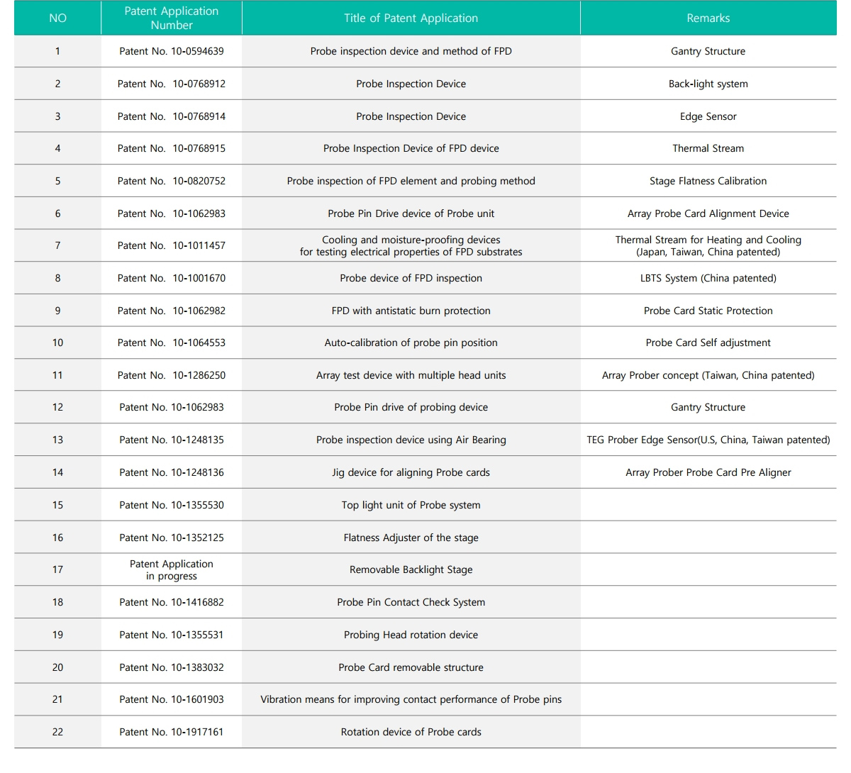The height and width of the screenshot is (773, 851).
Task: Click 'Probe Pin Contact Check System' title
Action: point(411,602)
